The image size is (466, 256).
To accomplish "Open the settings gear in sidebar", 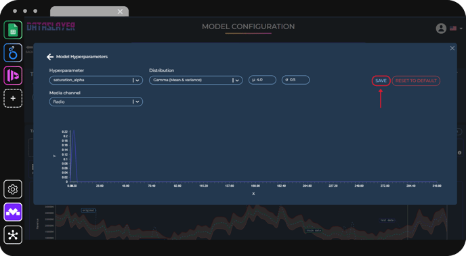I will (13, 189).
